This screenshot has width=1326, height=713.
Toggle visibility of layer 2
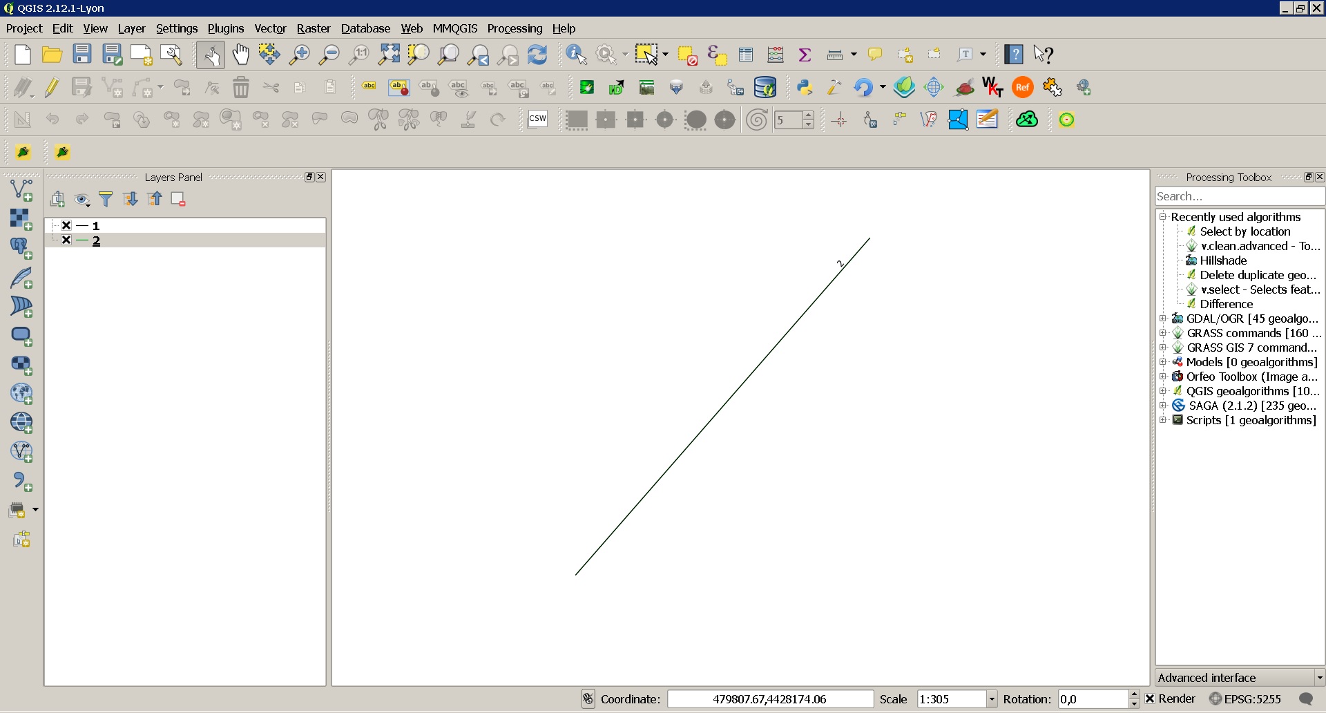click(x=66, y=240)
